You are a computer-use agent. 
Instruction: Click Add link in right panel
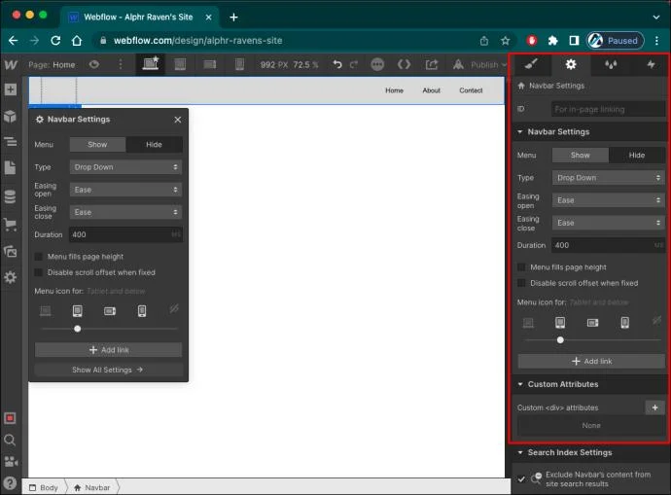pyautogui.click(x=591, y=361)
